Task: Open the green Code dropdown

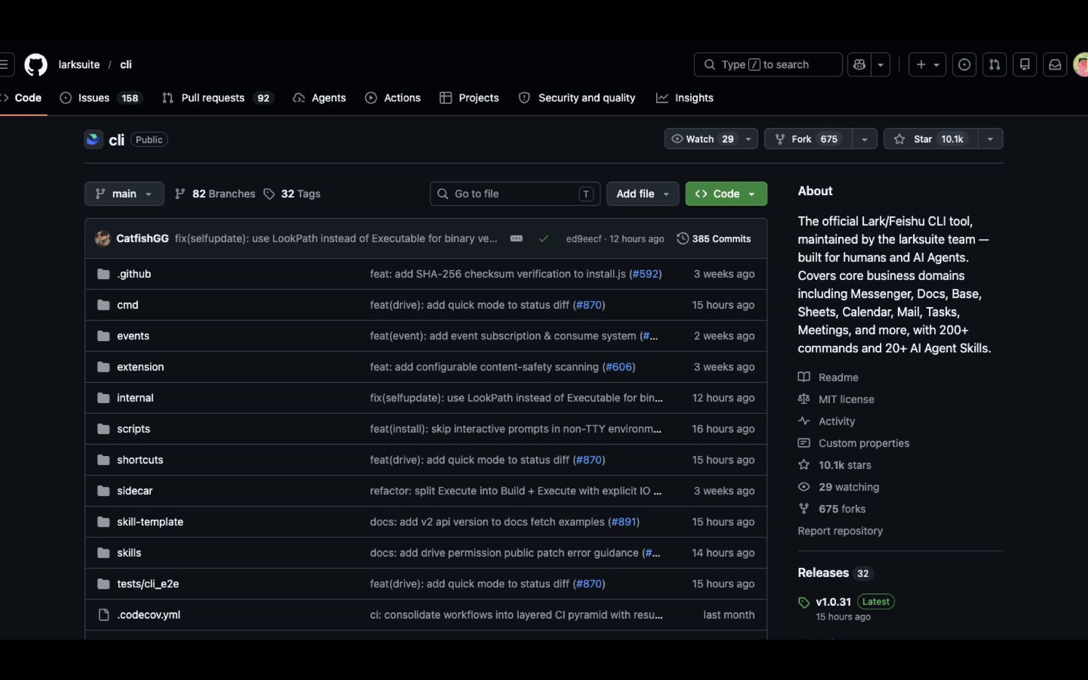Action: [726, 194]
